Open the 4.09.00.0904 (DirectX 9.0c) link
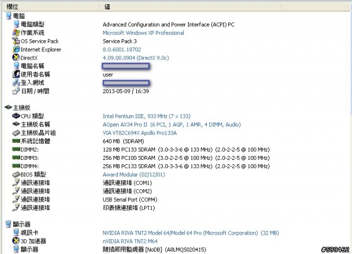Screen dimensions: 352x254 pos(136,58)
